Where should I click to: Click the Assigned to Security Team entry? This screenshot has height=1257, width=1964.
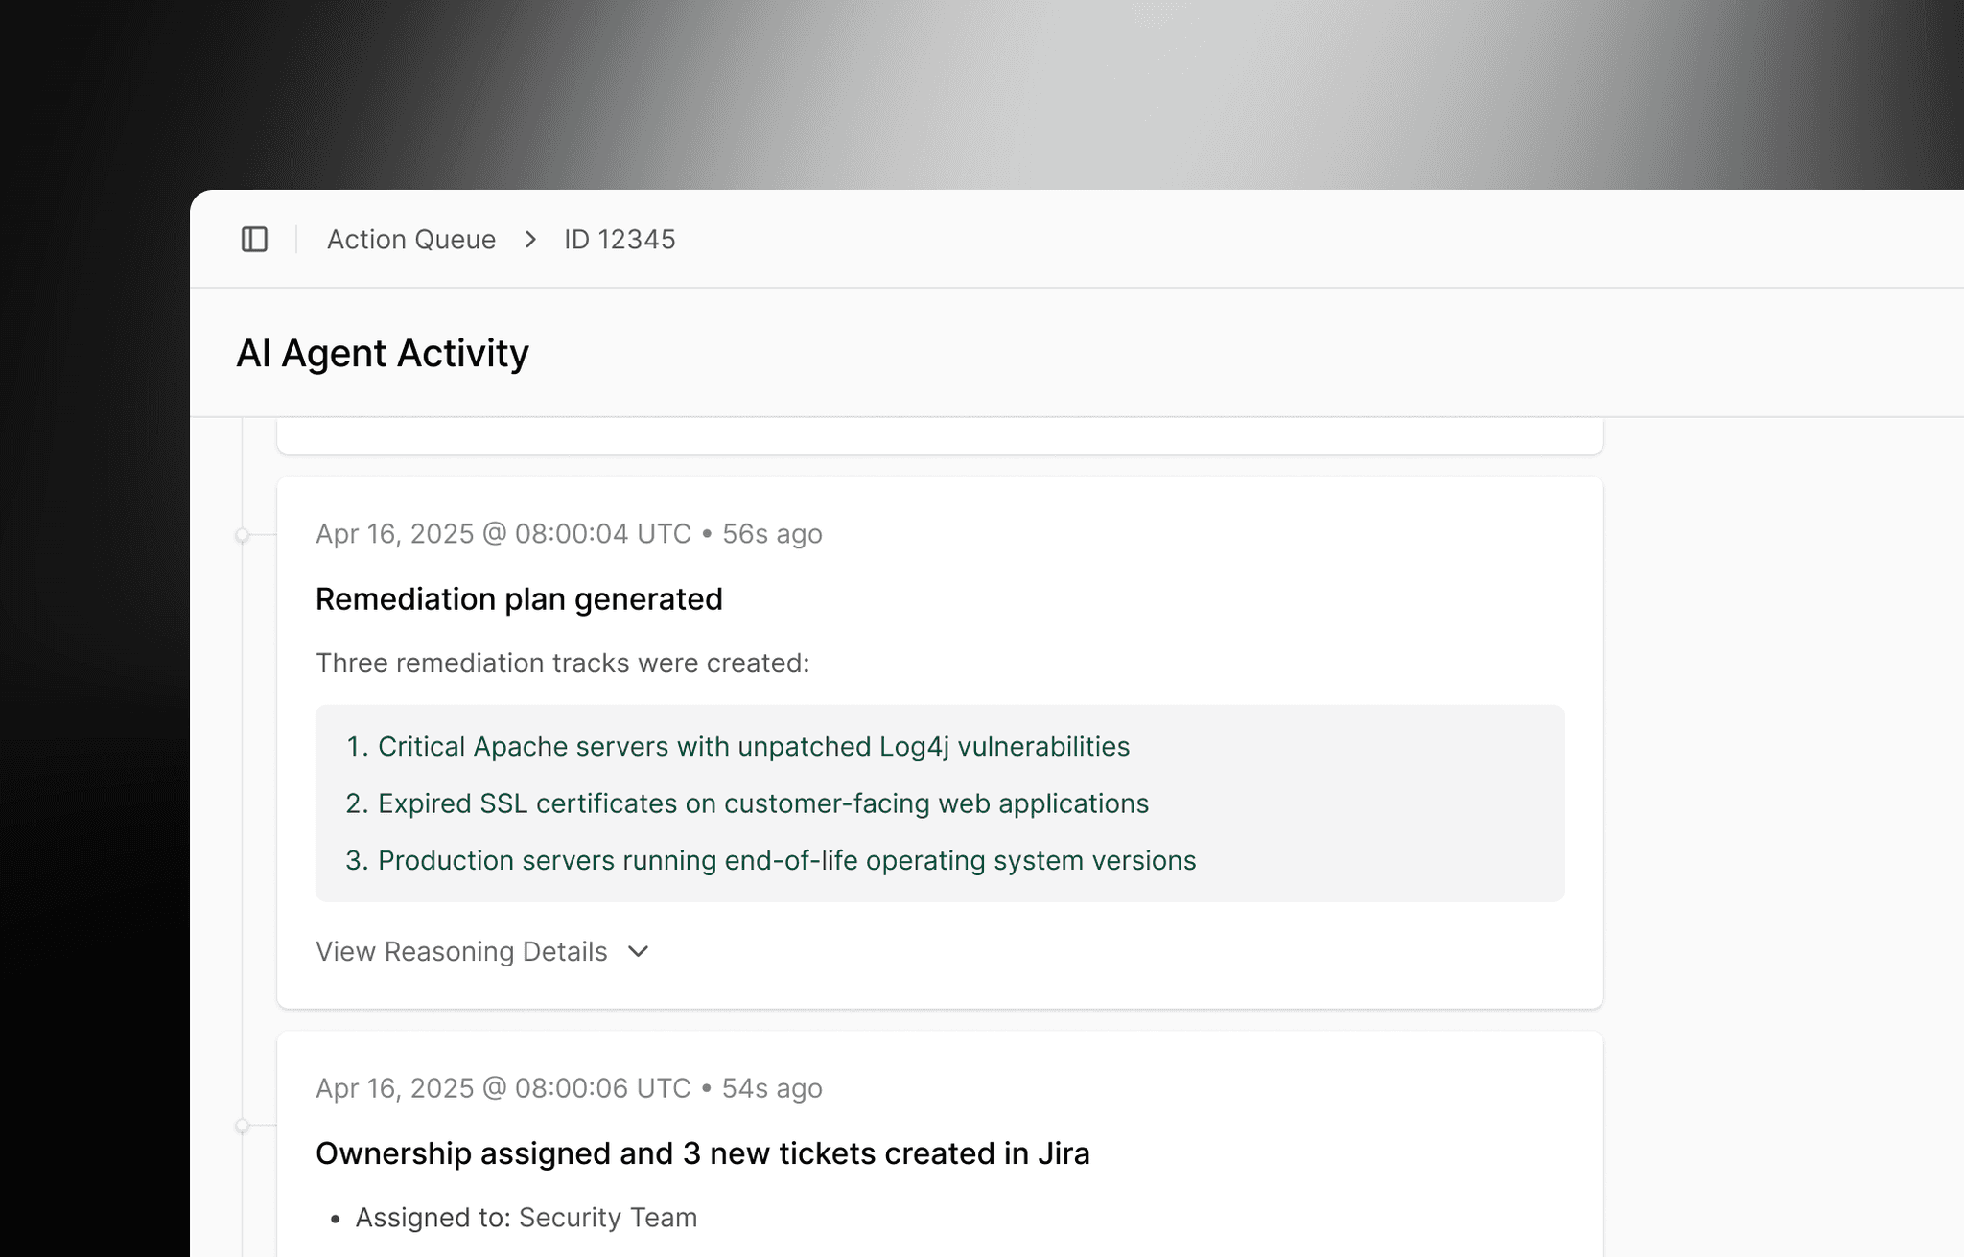[x=526, y=1217]
